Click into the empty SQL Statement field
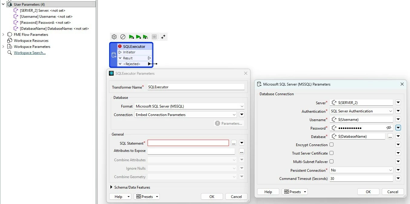The image size is (410, 204). coord(188,143)
